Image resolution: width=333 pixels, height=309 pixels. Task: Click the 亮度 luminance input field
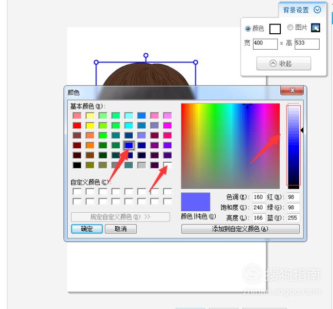coord(259,217)
